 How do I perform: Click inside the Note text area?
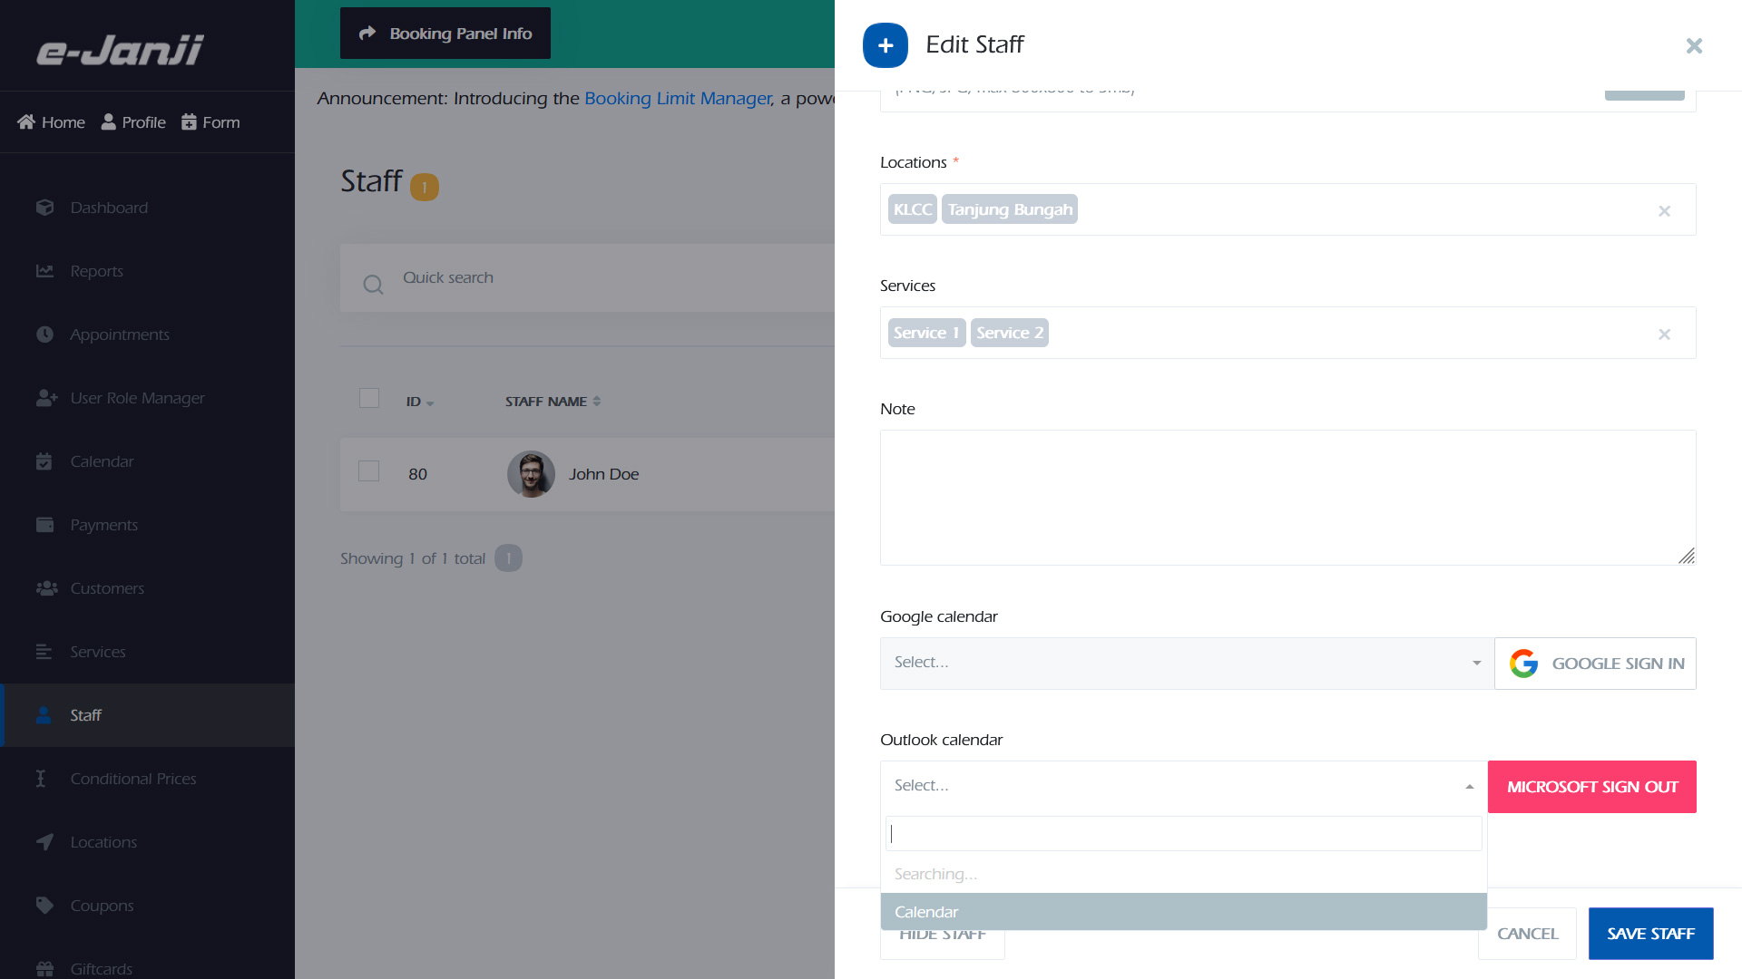coord(1287,498)
